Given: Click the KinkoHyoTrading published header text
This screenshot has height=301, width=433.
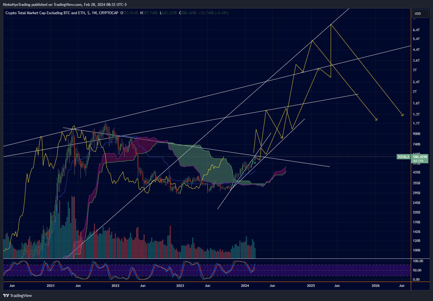Looking at the screenshot, I should (x=65, y=4).
